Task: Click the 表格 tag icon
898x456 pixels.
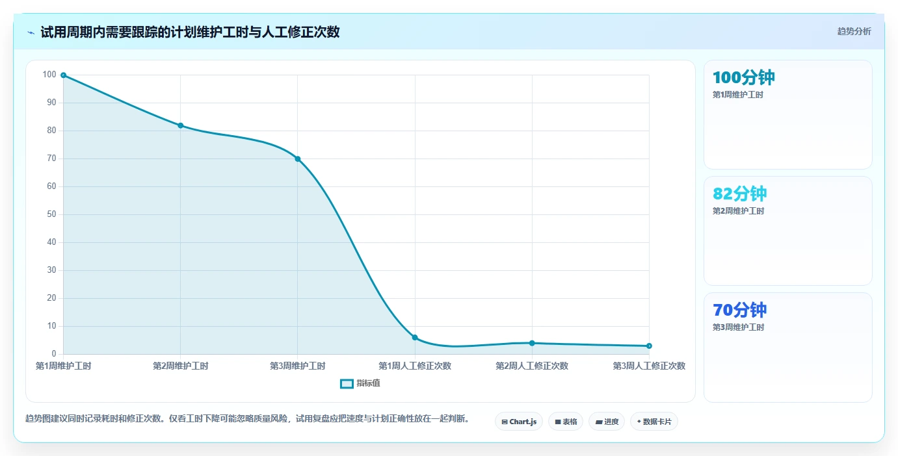Action: pos(558,422)
